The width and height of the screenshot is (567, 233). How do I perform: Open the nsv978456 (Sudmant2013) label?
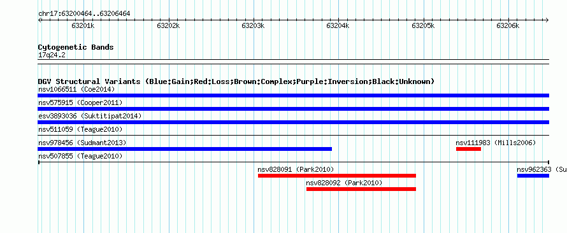(82, 143)
